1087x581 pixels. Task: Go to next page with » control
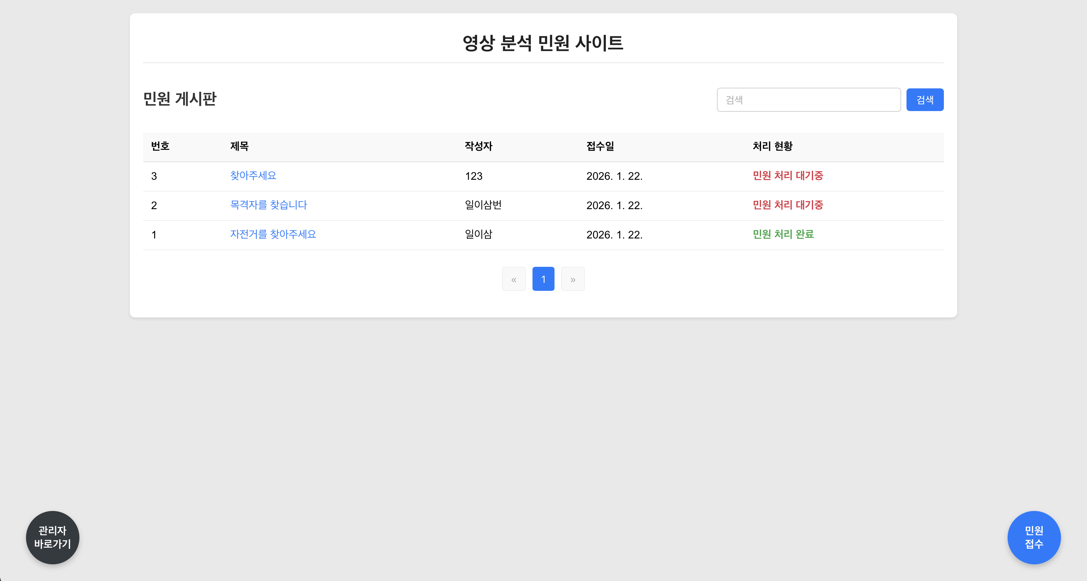[573, 279]
